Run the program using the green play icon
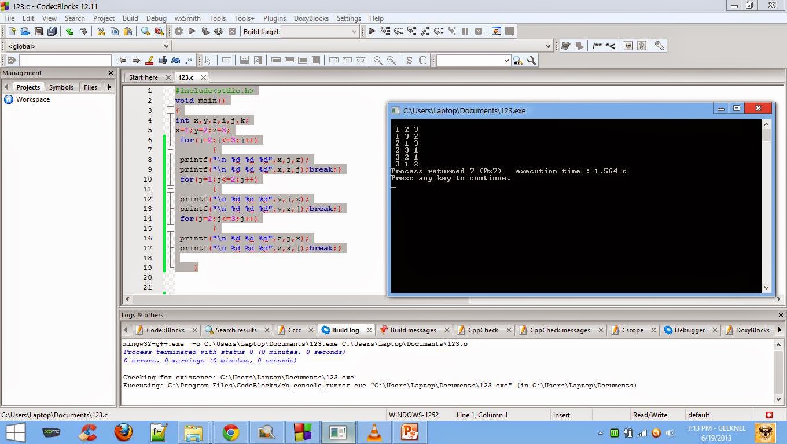Screen dimensions: 787x444 pyautogui.click(x=192, y=31)
